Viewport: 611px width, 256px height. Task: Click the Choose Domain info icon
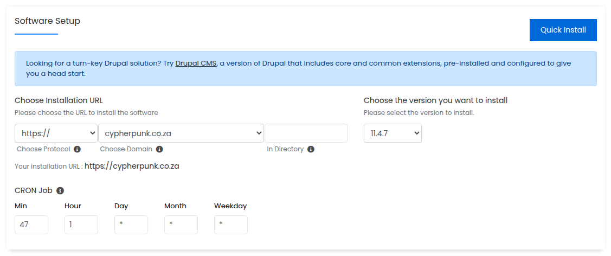click(x=159, y=149)
